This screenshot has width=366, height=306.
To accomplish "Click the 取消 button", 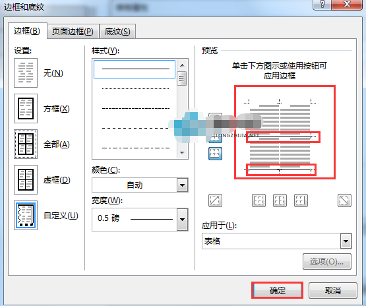I will 333,290.
